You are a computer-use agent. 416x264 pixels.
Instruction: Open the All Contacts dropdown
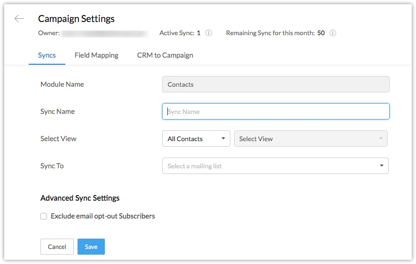[196, 139]
